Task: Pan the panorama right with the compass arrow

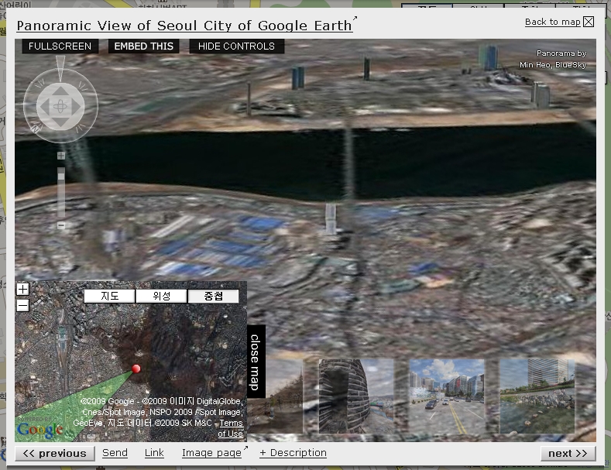Action: pyautogui.click(x=76, y=106)
